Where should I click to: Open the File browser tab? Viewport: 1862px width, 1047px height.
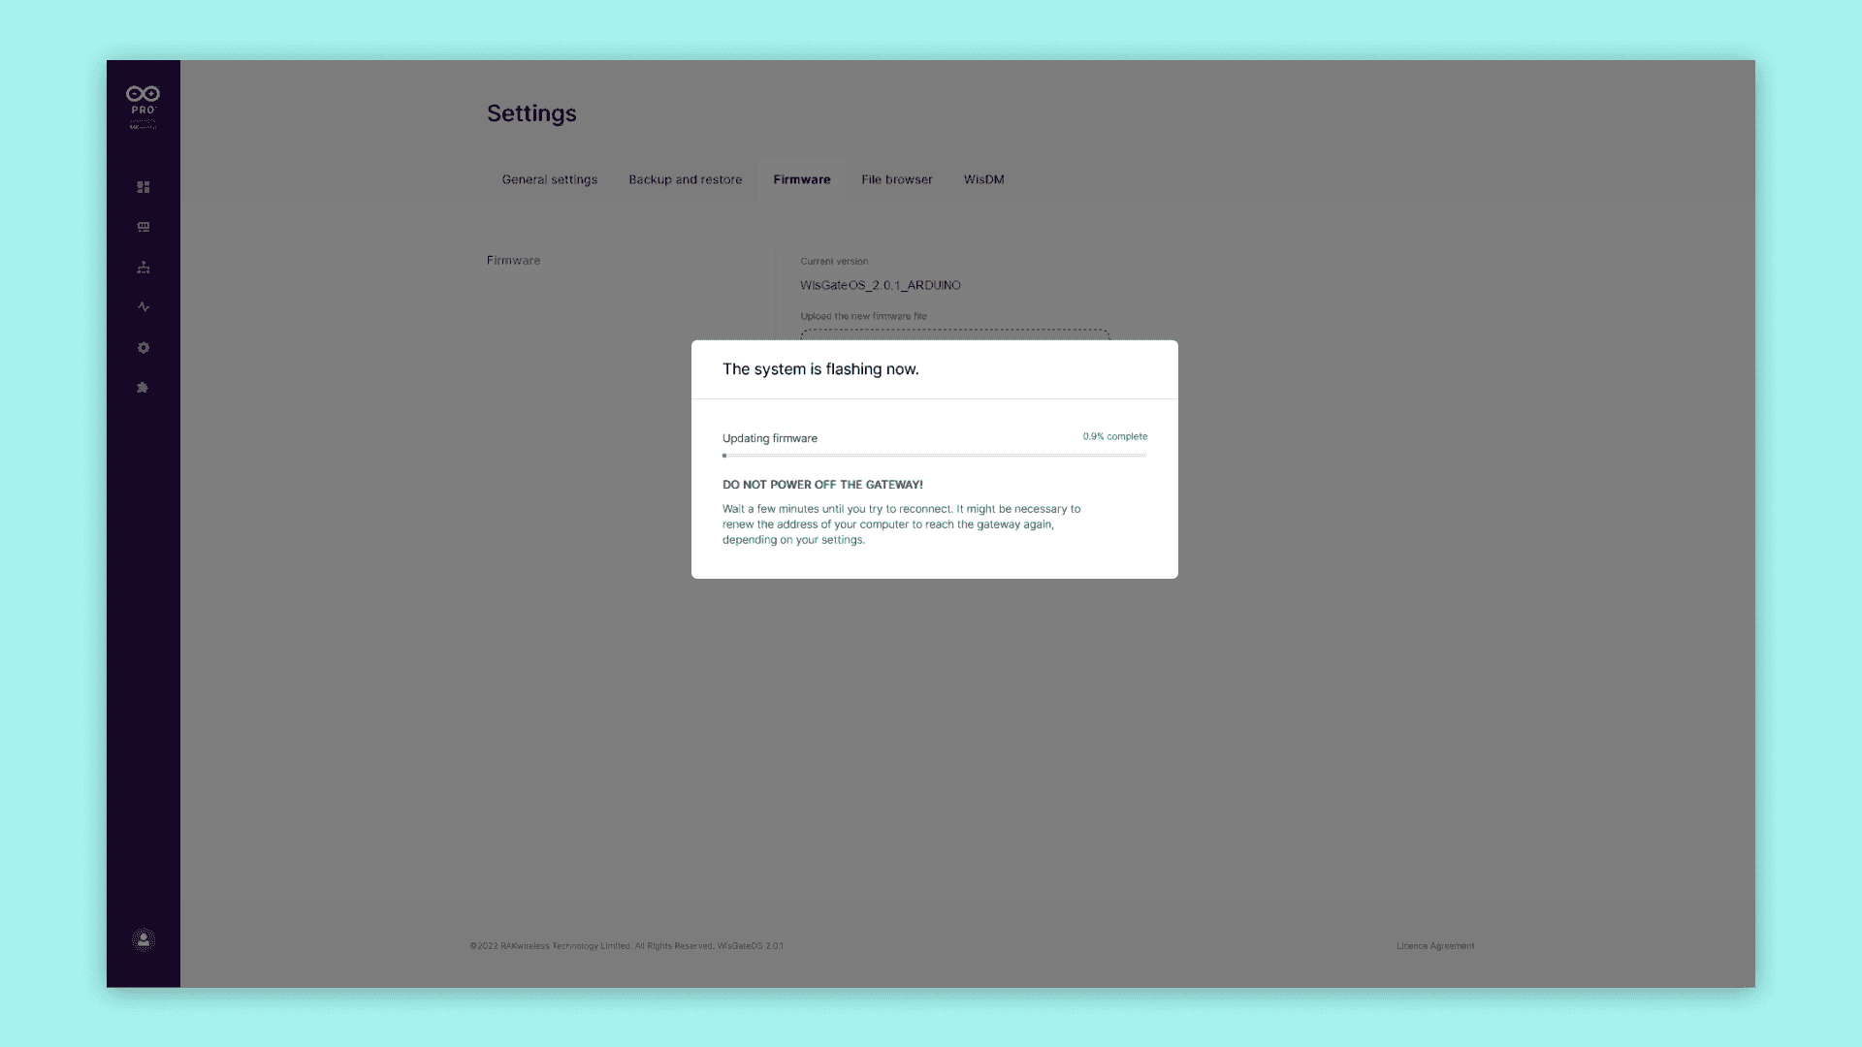(896, 179)
